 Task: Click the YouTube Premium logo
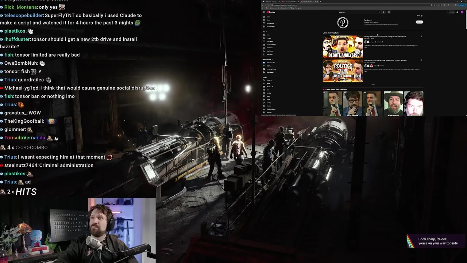click(x=271, y=12)
